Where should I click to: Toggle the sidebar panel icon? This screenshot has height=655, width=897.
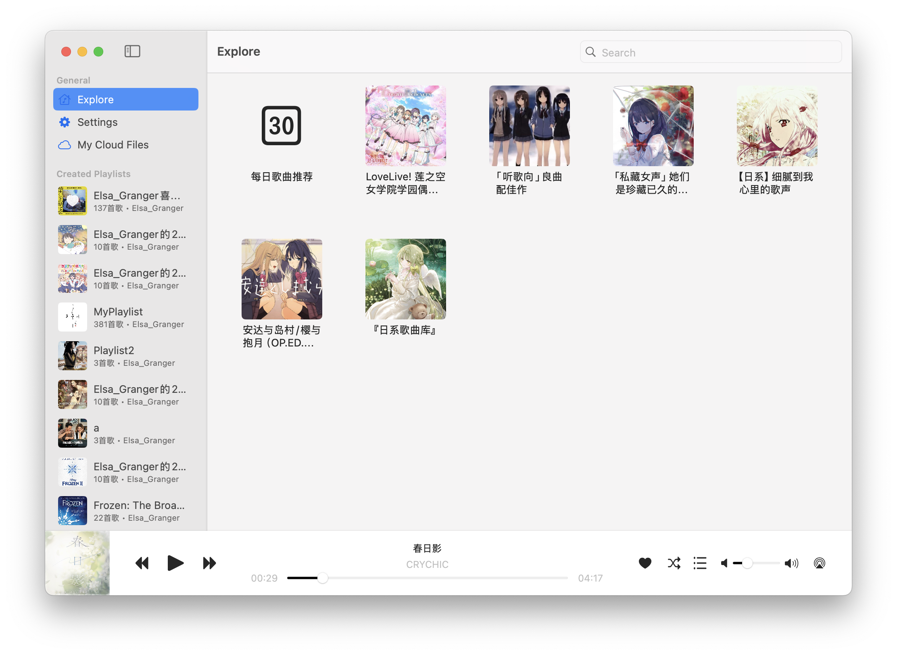click(x=132, y=51)
